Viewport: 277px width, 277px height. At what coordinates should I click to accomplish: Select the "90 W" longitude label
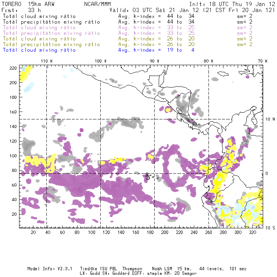tap(155, 61)
